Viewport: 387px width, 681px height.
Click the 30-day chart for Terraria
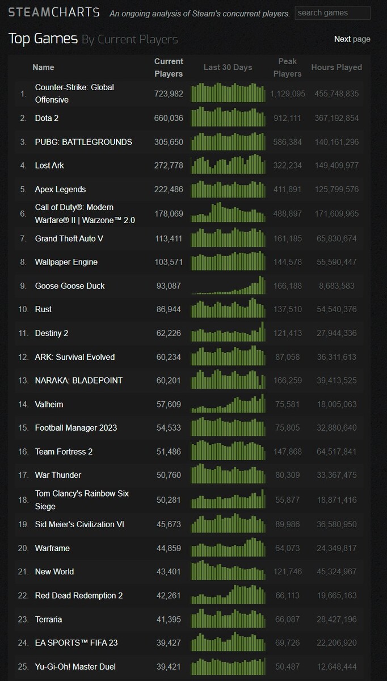(228, 618)
